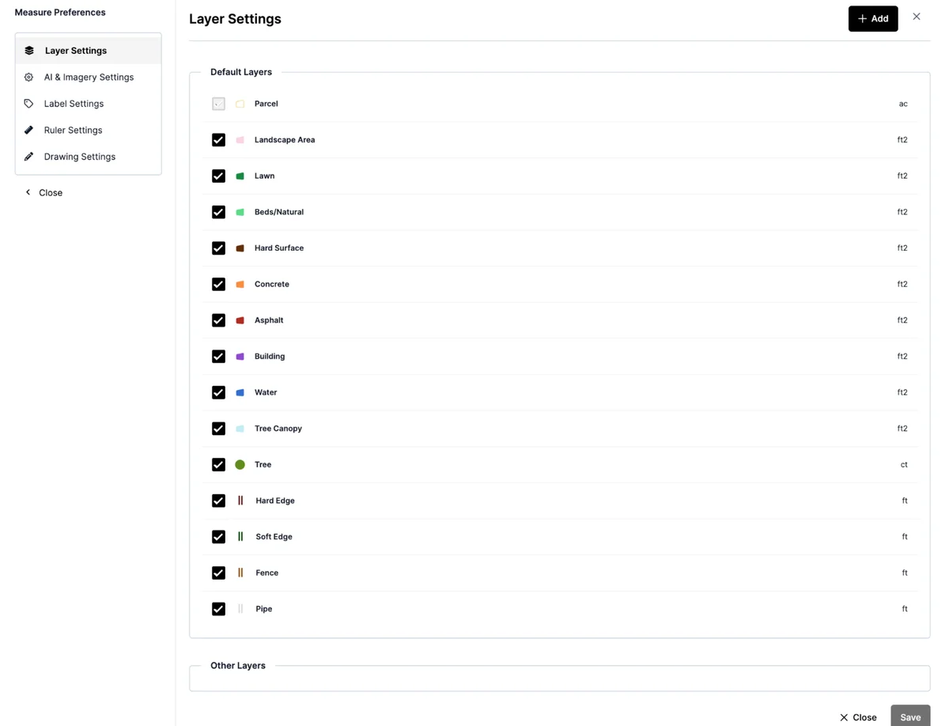Uncheck the Landscape Area layer checkbox

(x=219, y=140)
